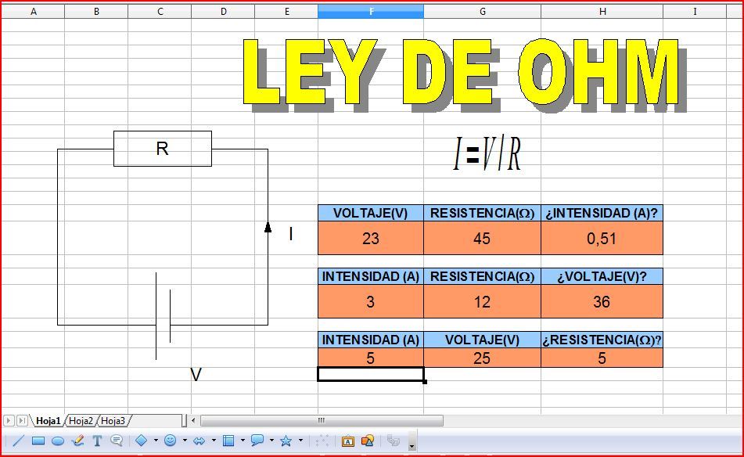744x457 pixels.
Task: Switch to the Hoja3 sheet tab
Action: click(113, 421)
